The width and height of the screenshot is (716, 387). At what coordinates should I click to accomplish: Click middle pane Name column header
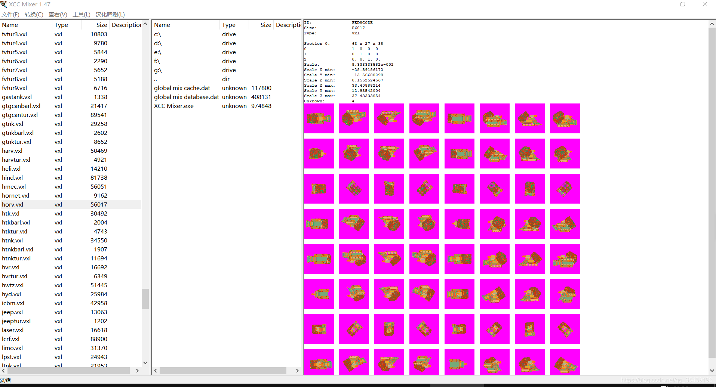(186, 25)
